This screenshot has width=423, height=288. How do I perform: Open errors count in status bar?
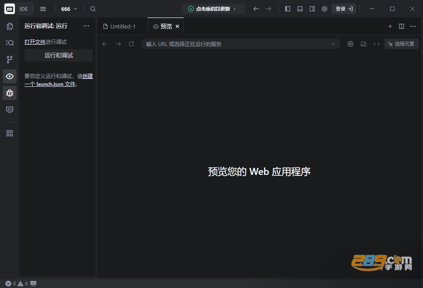click(x=11, y=284)
